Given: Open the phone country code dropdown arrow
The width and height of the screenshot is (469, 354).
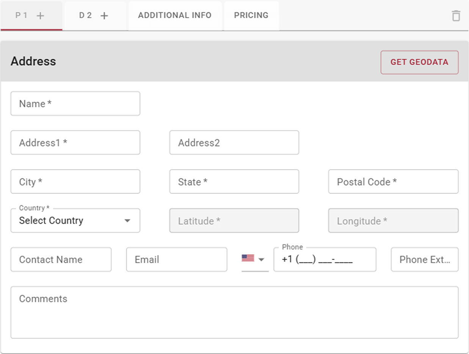Looking at the screenshot, I should tap(261, 260).
